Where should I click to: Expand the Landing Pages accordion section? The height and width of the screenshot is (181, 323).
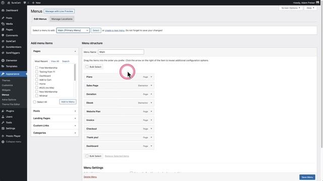[55, 119]
